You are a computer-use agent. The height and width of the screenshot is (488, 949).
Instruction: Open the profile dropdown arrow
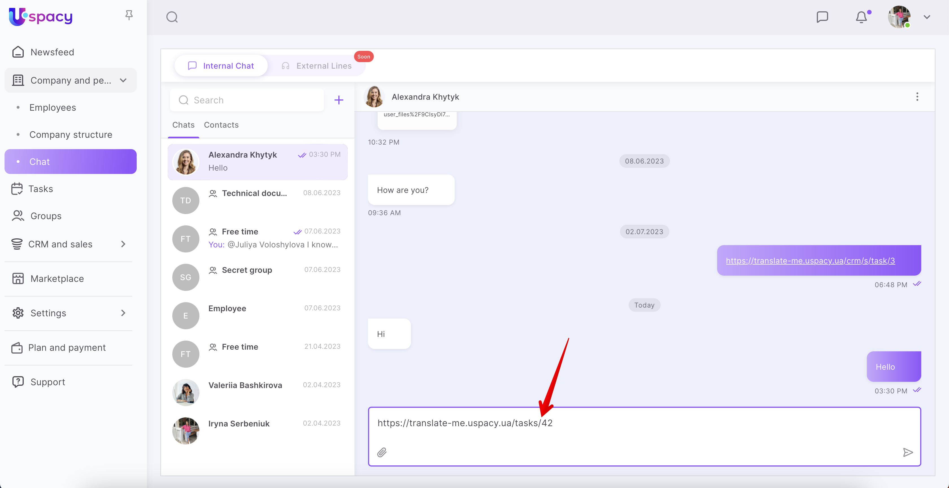[x=926, y=17]
